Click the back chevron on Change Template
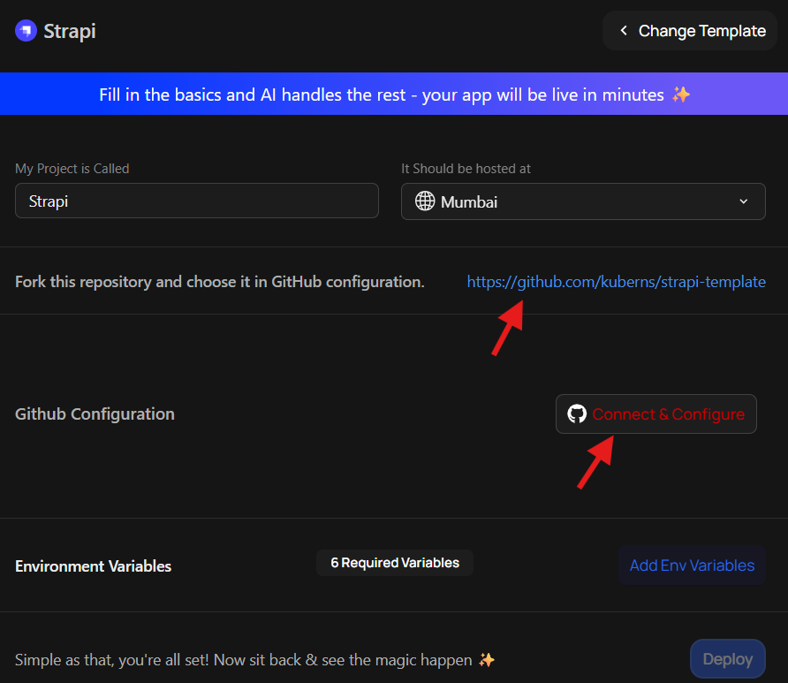788x683 pixels. coord(624,30)
